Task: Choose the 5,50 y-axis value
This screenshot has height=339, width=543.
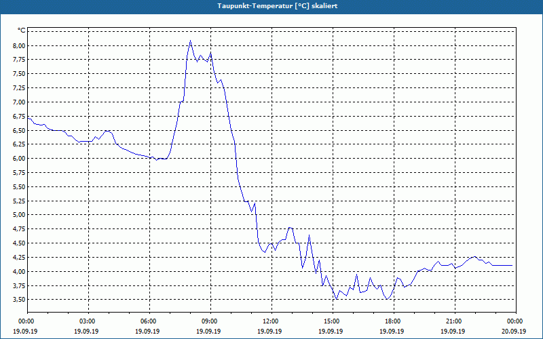Action: coord(20,187)
